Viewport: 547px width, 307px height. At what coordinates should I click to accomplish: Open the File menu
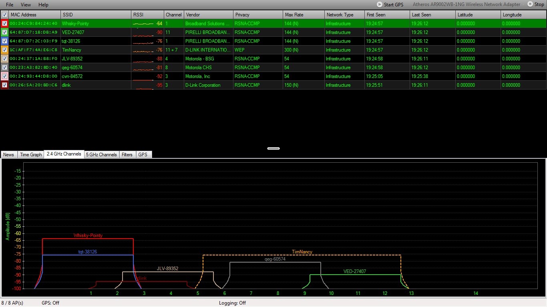click(10, 5)
